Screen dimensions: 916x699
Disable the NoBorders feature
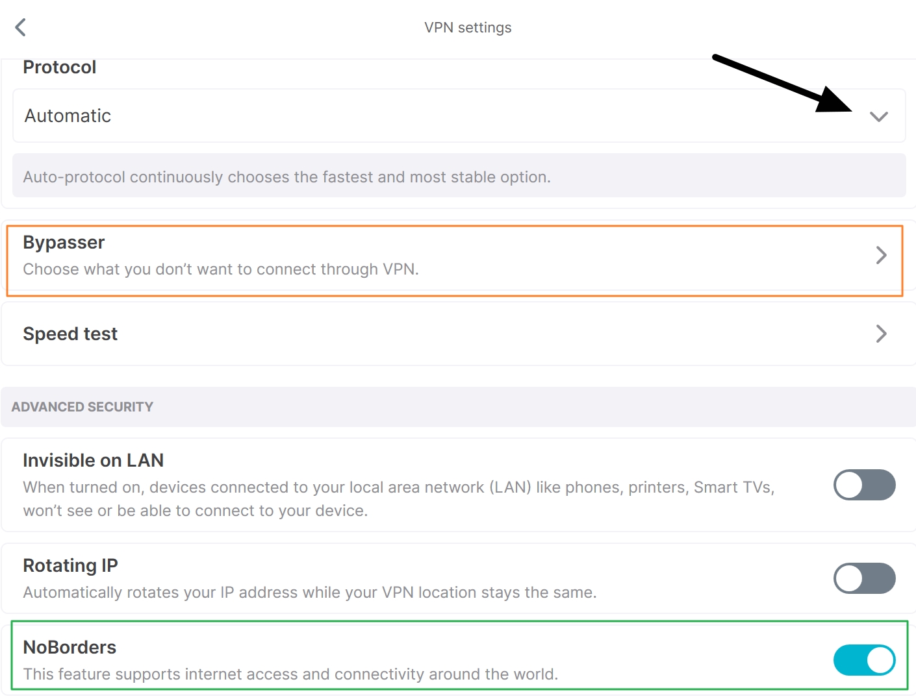click(864, 659)
